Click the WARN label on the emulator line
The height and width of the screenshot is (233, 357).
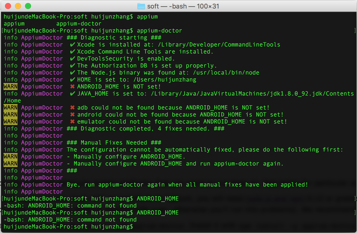[x=11, y=121]
